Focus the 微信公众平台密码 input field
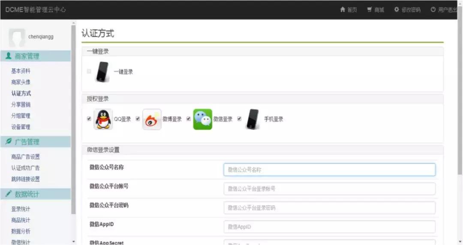The height and width of the screenshot is (245, 463). (x=329, y=208)
